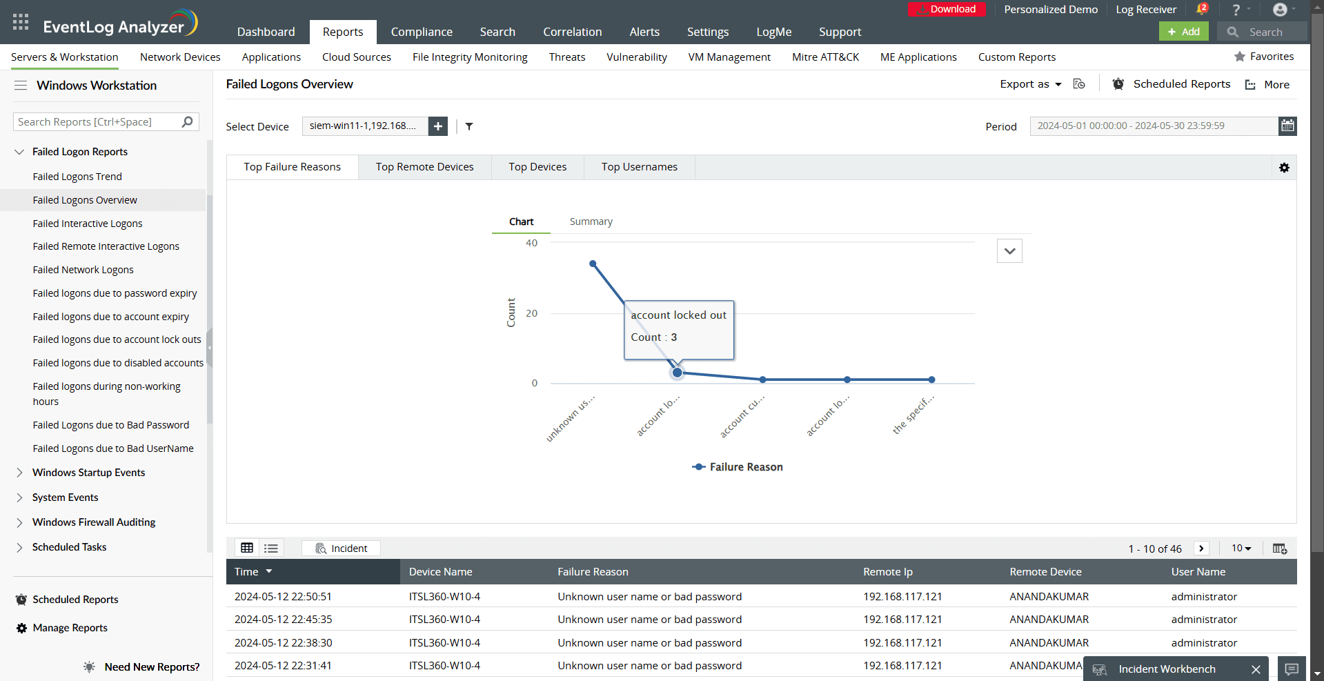Open the calendar picker next to the Period field

[x=1287, y=126]
